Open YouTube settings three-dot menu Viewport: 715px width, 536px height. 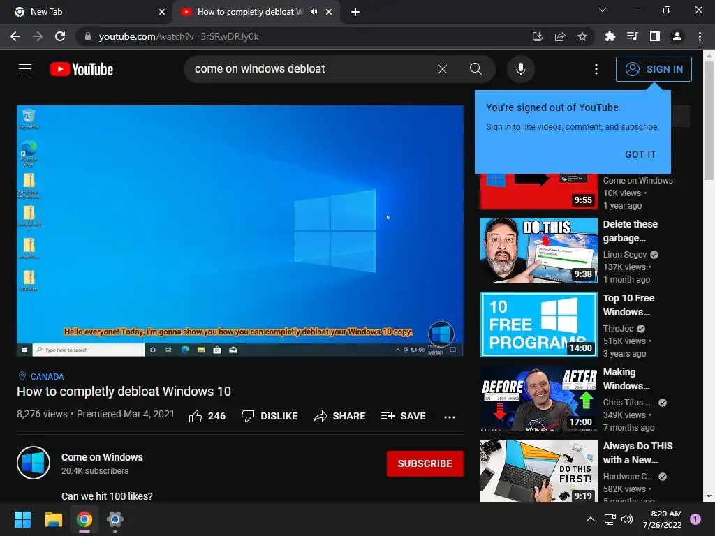596,69
